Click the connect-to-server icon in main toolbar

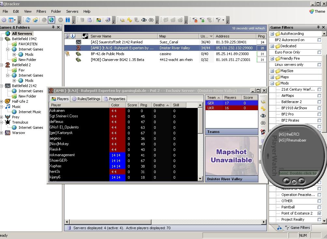click(x=122, y=20)
